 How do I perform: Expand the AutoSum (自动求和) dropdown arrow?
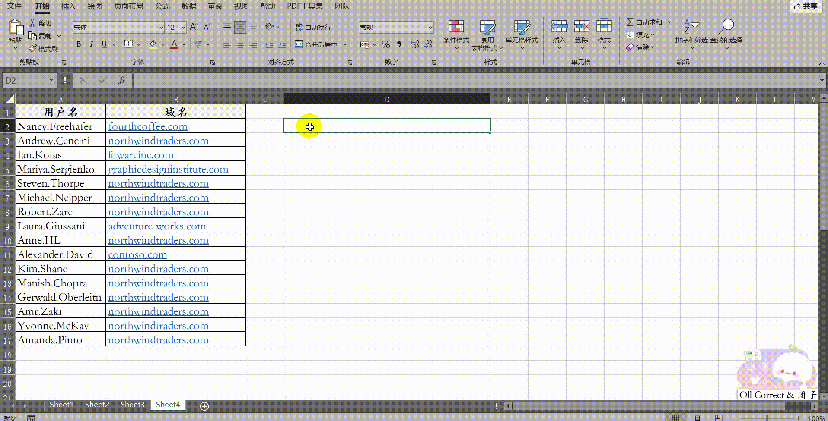point(669,22)
